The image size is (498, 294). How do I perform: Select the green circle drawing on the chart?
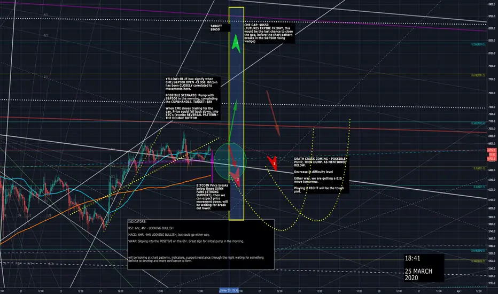point(230,160)
